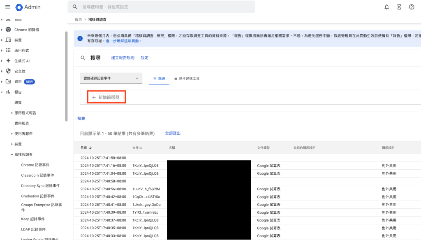Collapse the 稽核與調查 tree node
The image size is (421, 240).
pyautogui.click(x=12, y=155)
